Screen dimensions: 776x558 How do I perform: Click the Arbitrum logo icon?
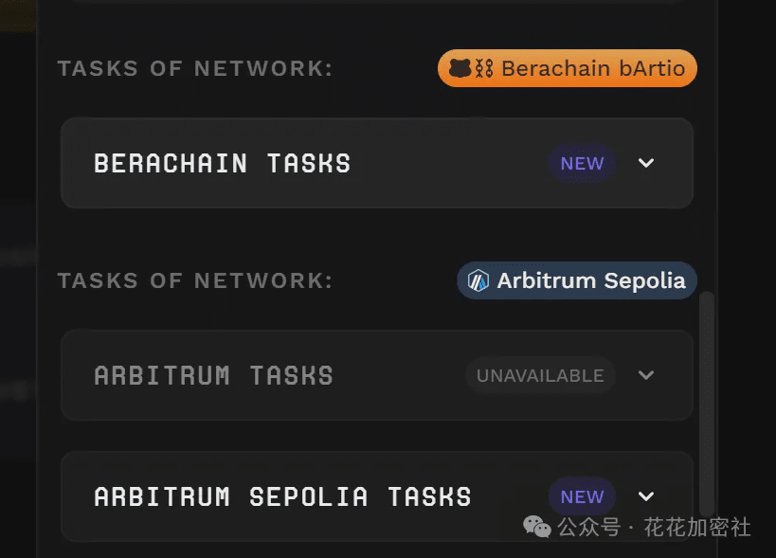tap(478, 280)
